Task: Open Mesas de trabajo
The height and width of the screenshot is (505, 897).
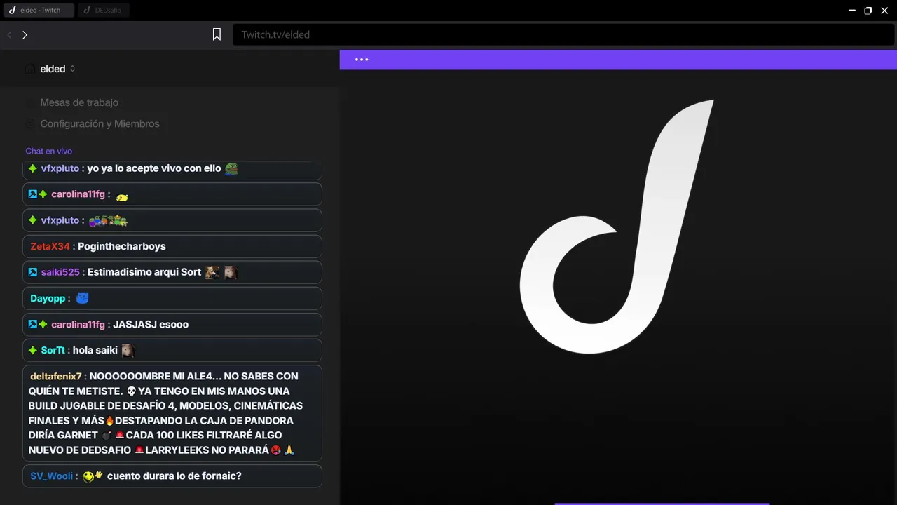Action: tap(79, 102)
